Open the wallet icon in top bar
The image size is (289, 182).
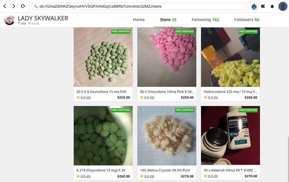(x=263, y=6)
